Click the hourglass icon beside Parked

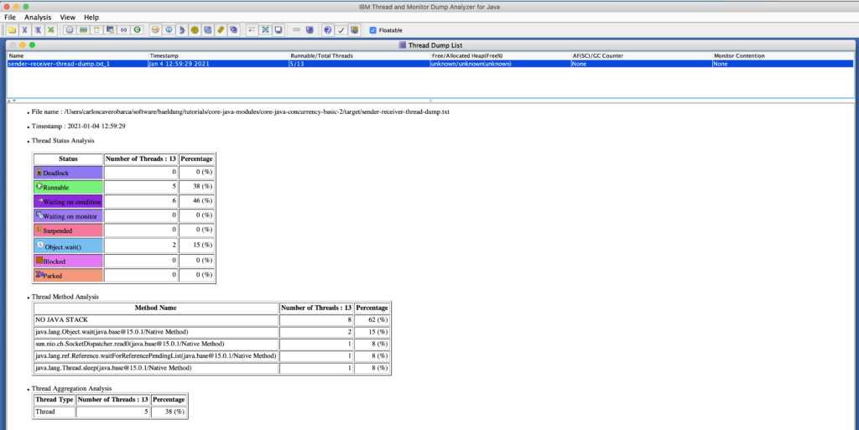tap(39, 275)
